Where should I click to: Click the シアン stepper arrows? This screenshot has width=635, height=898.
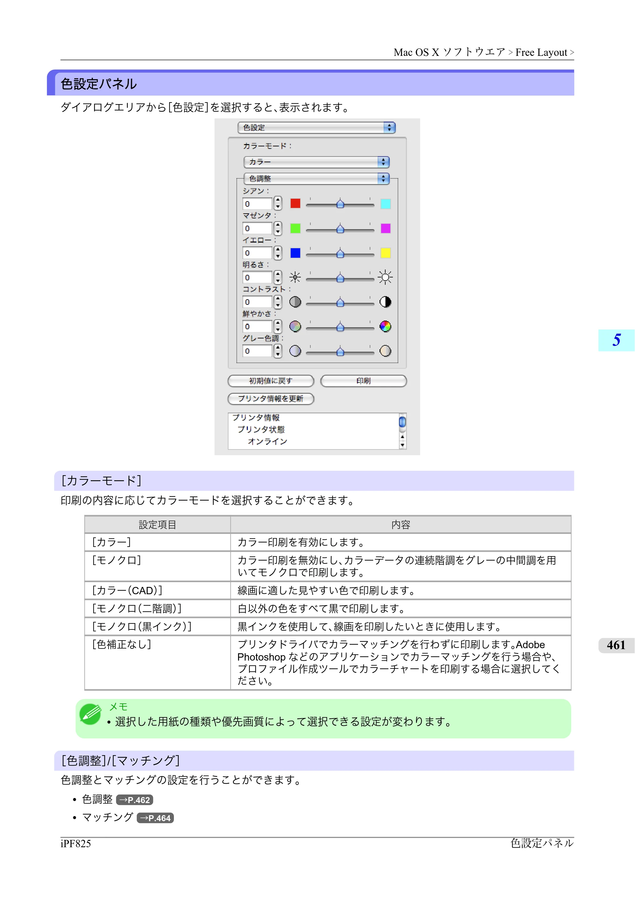[278, 203]
